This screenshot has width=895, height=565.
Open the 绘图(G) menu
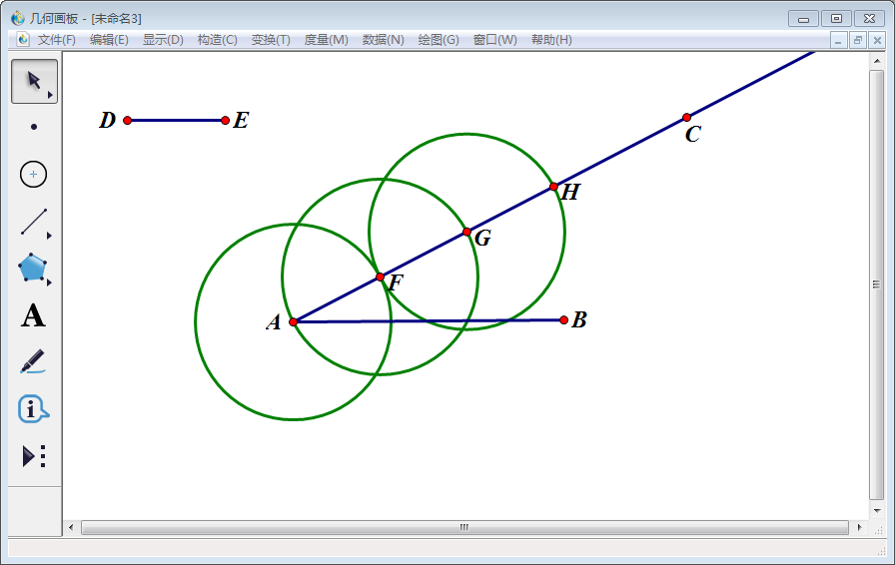(x=439, y=40)
